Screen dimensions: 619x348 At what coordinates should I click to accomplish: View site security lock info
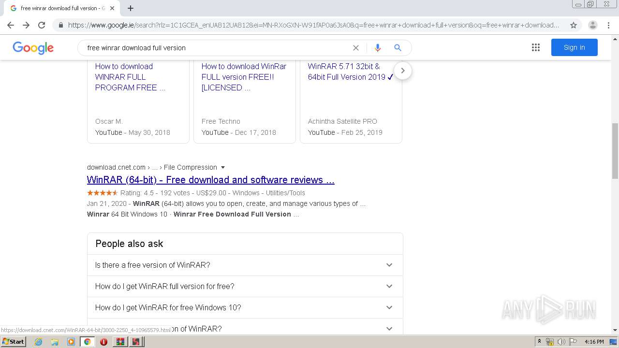60,25
